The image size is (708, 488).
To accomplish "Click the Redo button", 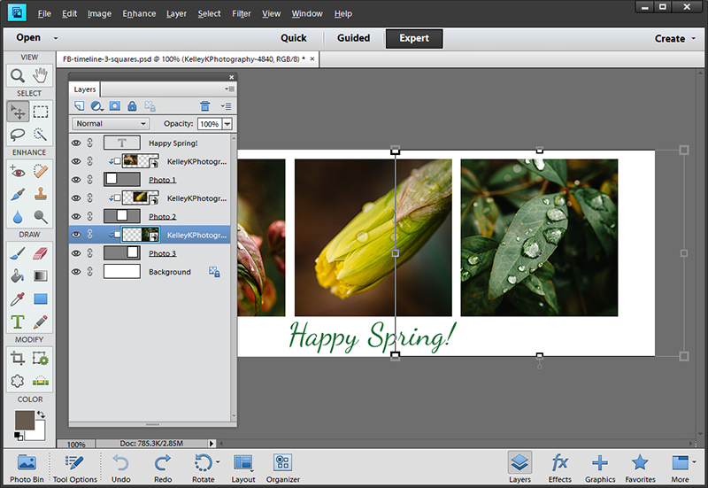I will tap(163, 469).
